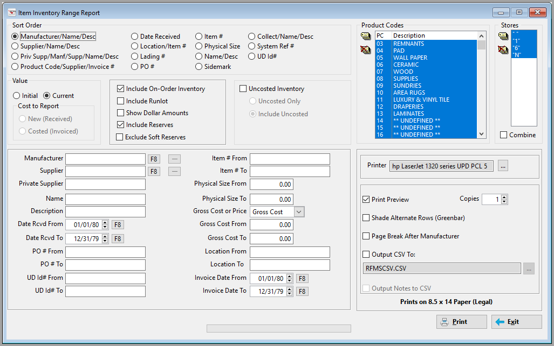The height and width of the screenshot is (346, 554).
Task: Click the Location From field
Action: pos(290,252)
